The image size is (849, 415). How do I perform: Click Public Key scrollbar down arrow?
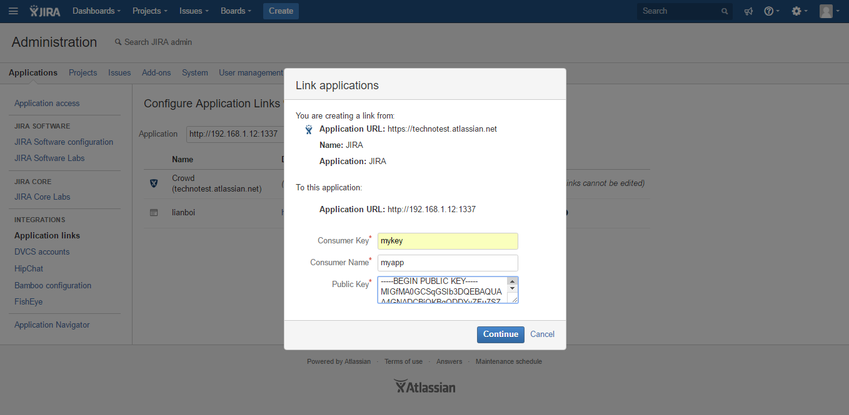(x=513, y=288)
